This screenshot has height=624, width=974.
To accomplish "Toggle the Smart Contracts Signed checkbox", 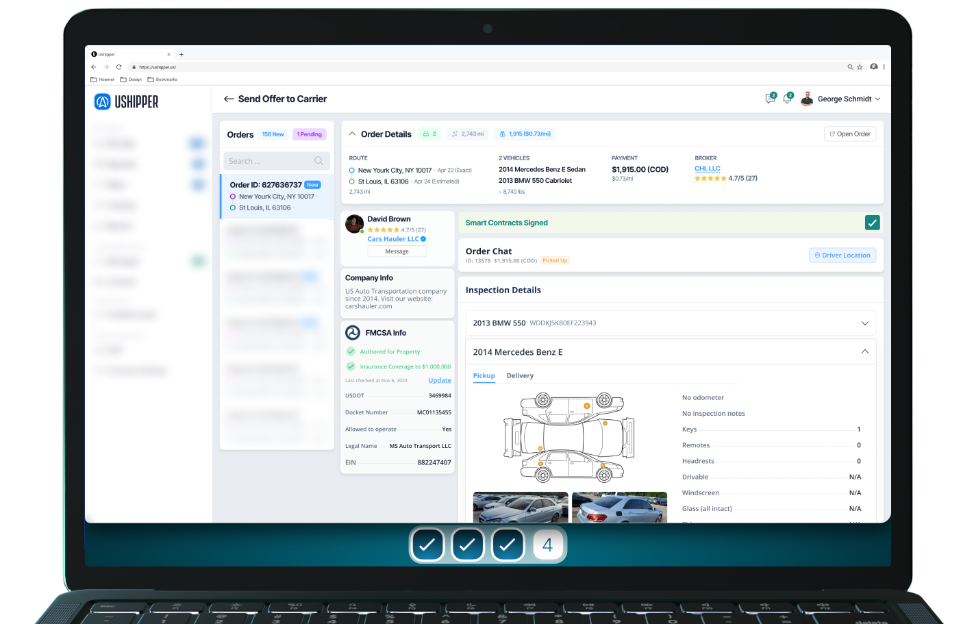I will click(x=872, y=223).
